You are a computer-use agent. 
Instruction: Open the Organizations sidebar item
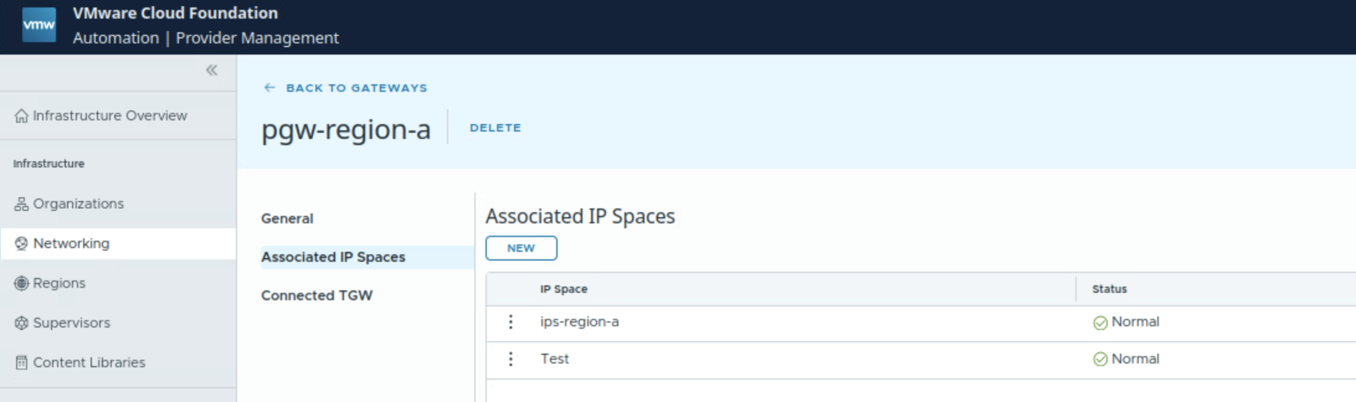click(x=78, y=204)
